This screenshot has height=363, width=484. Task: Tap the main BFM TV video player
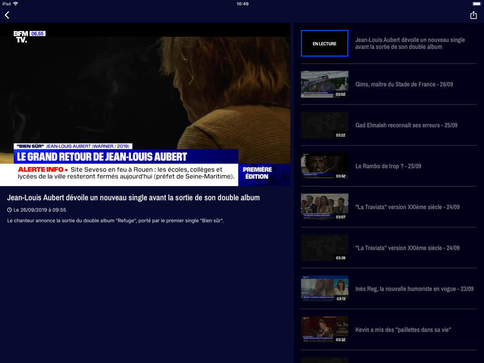point(145,105)
